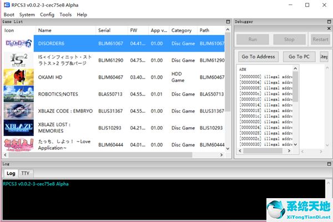Select the DISORDER6 game icon
This screenshot has width=333, height=222.
(x=19, y=43)
